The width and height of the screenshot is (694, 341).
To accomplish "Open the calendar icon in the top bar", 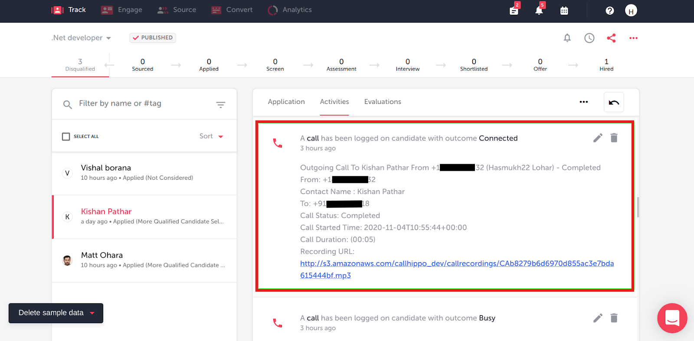I will click(x=564, y=11).
